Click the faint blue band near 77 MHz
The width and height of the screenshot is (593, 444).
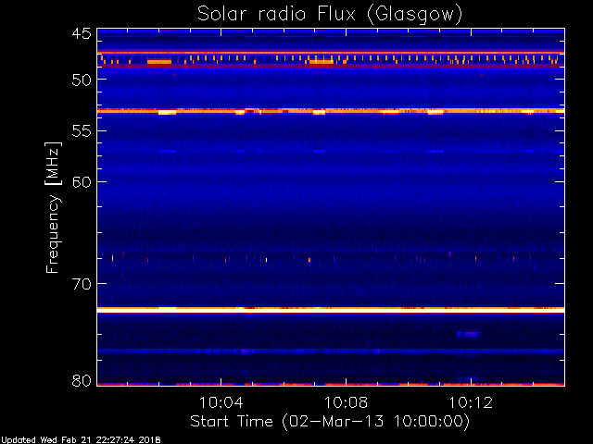click(x=331, y=351)
